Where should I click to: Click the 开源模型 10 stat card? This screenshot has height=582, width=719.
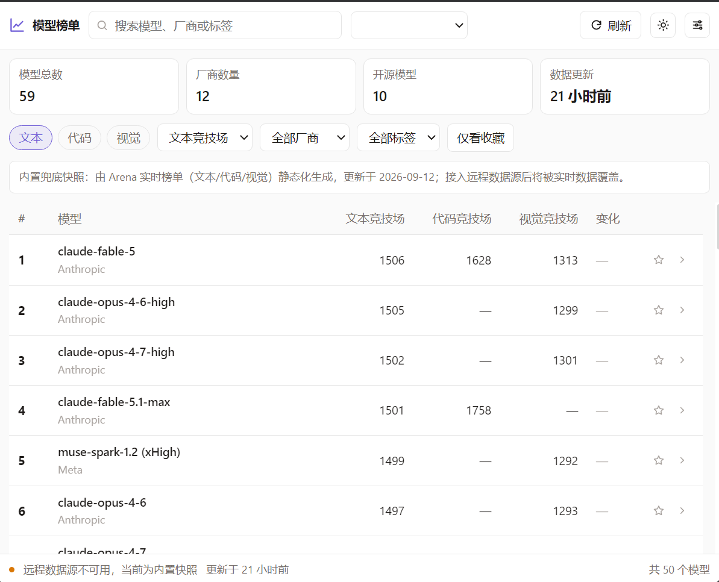[448, 86]
